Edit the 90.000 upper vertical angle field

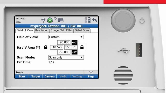click(x=64, y=42)
